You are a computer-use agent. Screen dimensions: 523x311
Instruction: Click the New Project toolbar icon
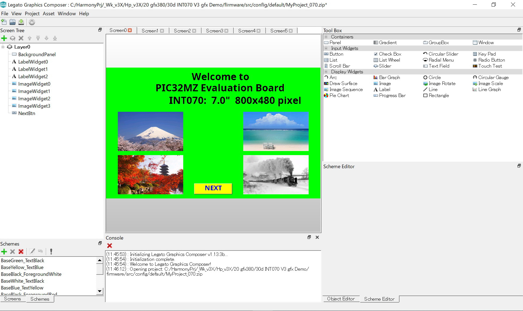click(x=4, y=22)
